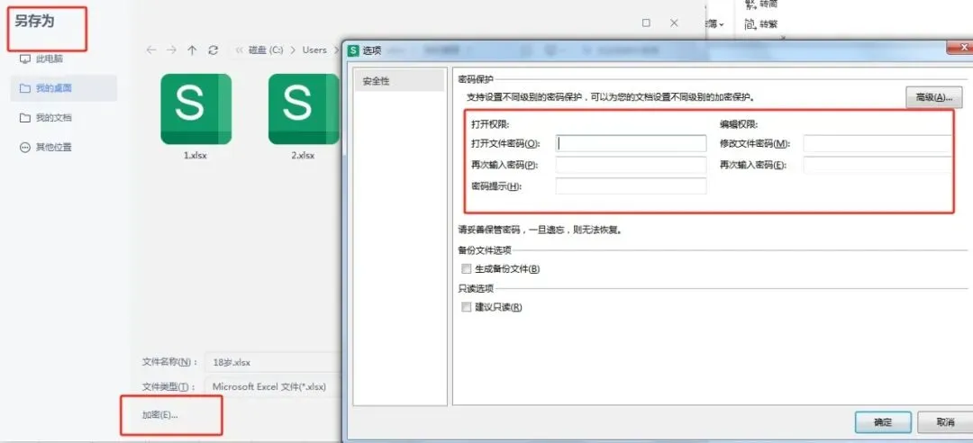Focus 再次输入密码(P) field
Image resolution: width=973 pixels, height=443 pixels.
point(631,165)
